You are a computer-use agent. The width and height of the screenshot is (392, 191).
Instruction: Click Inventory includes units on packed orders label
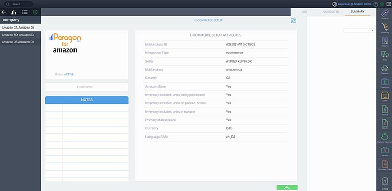[x=176, y=103]
